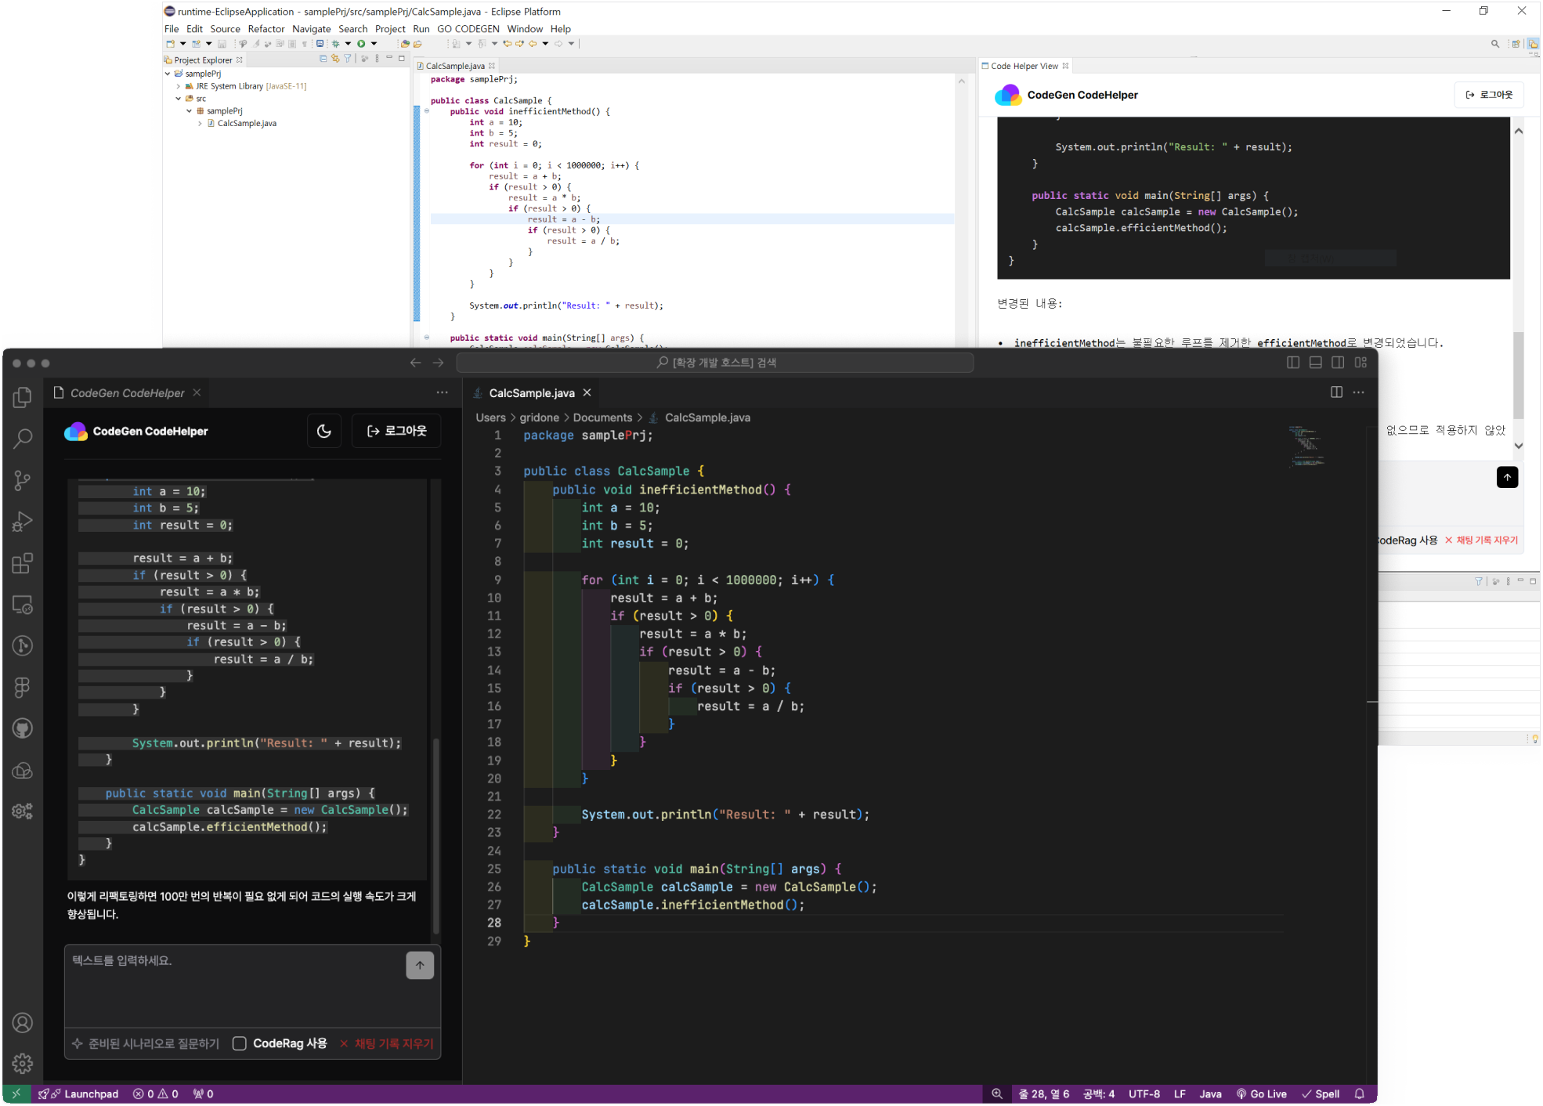Select the CalcSample.java editor tab in VS Code

pyautogui.click(x=531, y=393)
